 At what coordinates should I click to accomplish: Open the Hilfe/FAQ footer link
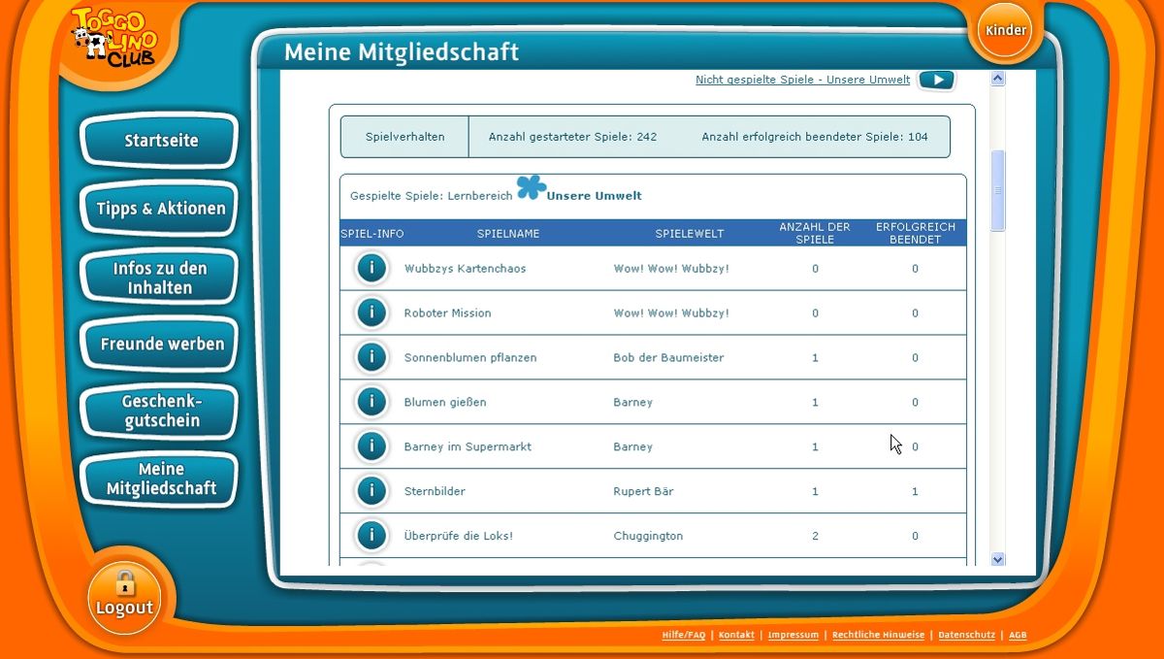click(x=683, y=636)
